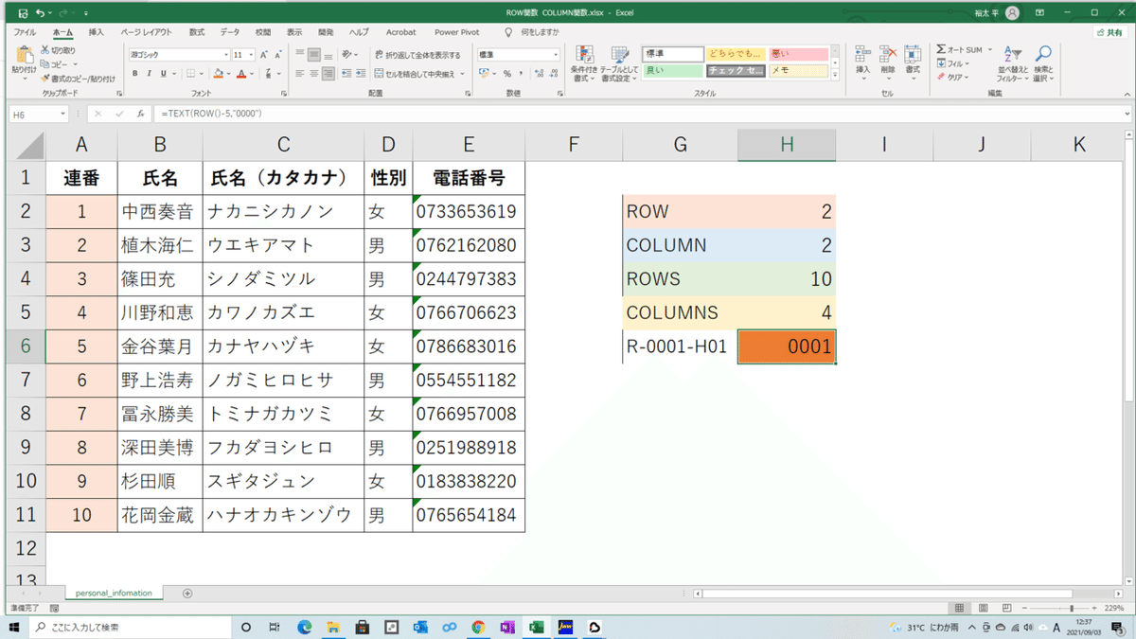Switch to the Formulas (数式) tab
The width and height of the screenshot is (1136, 639).
coord(197,32)
